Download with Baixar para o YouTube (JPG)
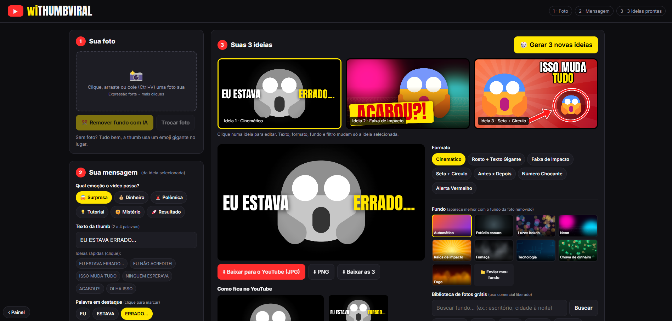The height and width of the screenshot is (321, 672). point(261,272)
